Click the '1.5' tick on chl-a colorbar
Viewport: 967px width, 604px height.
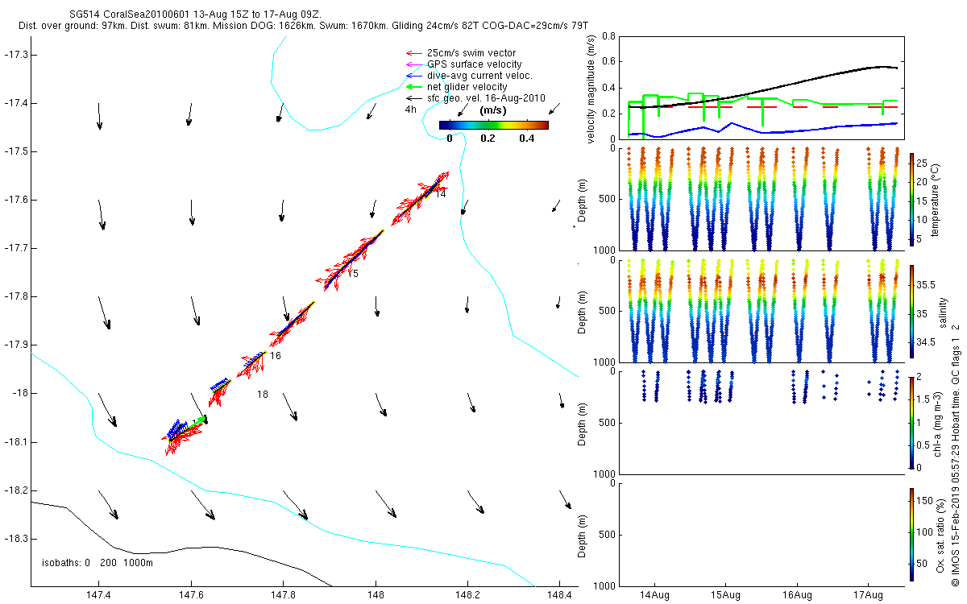[924, 399]
